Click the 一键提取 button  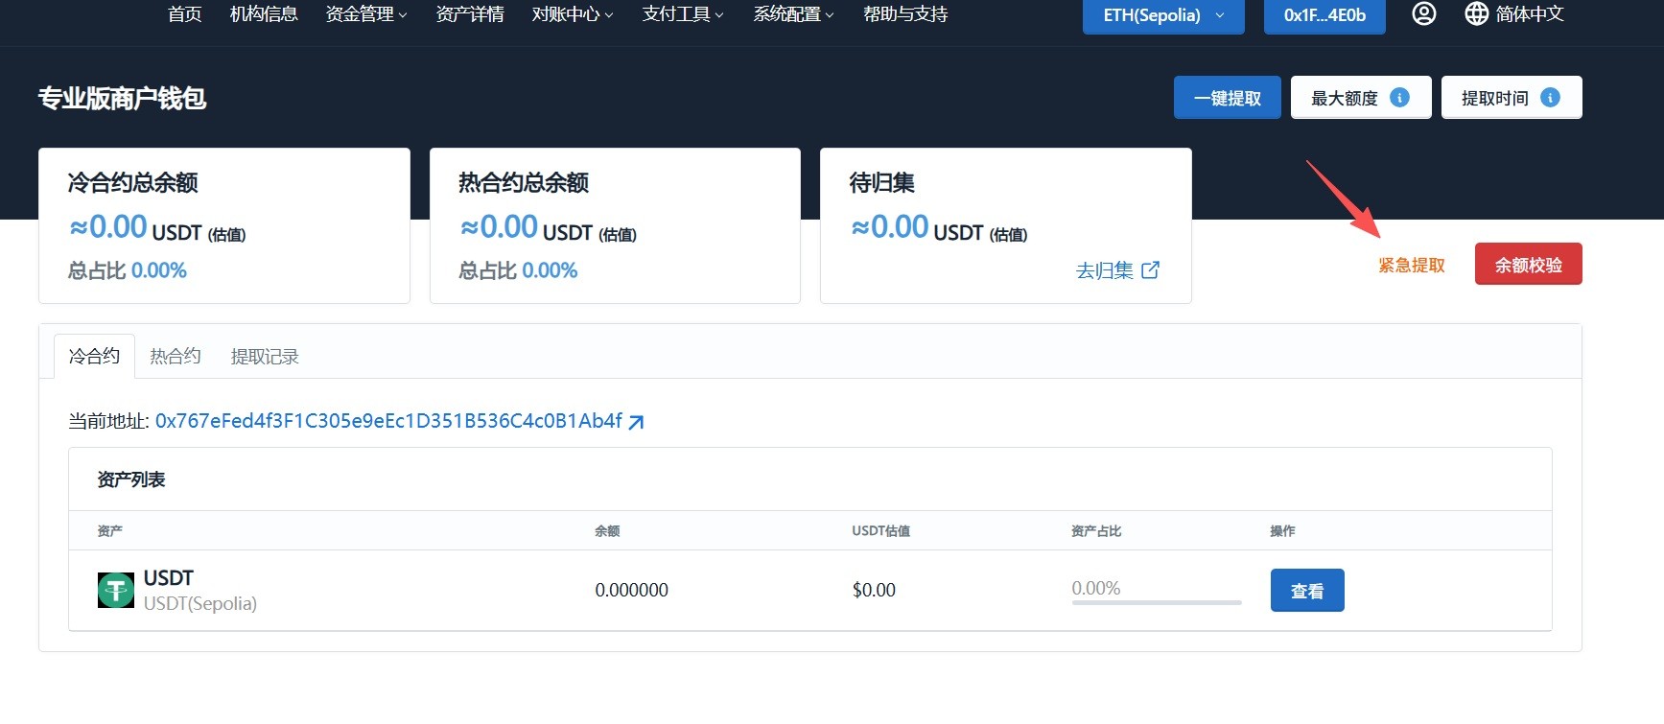[1228, 98]
